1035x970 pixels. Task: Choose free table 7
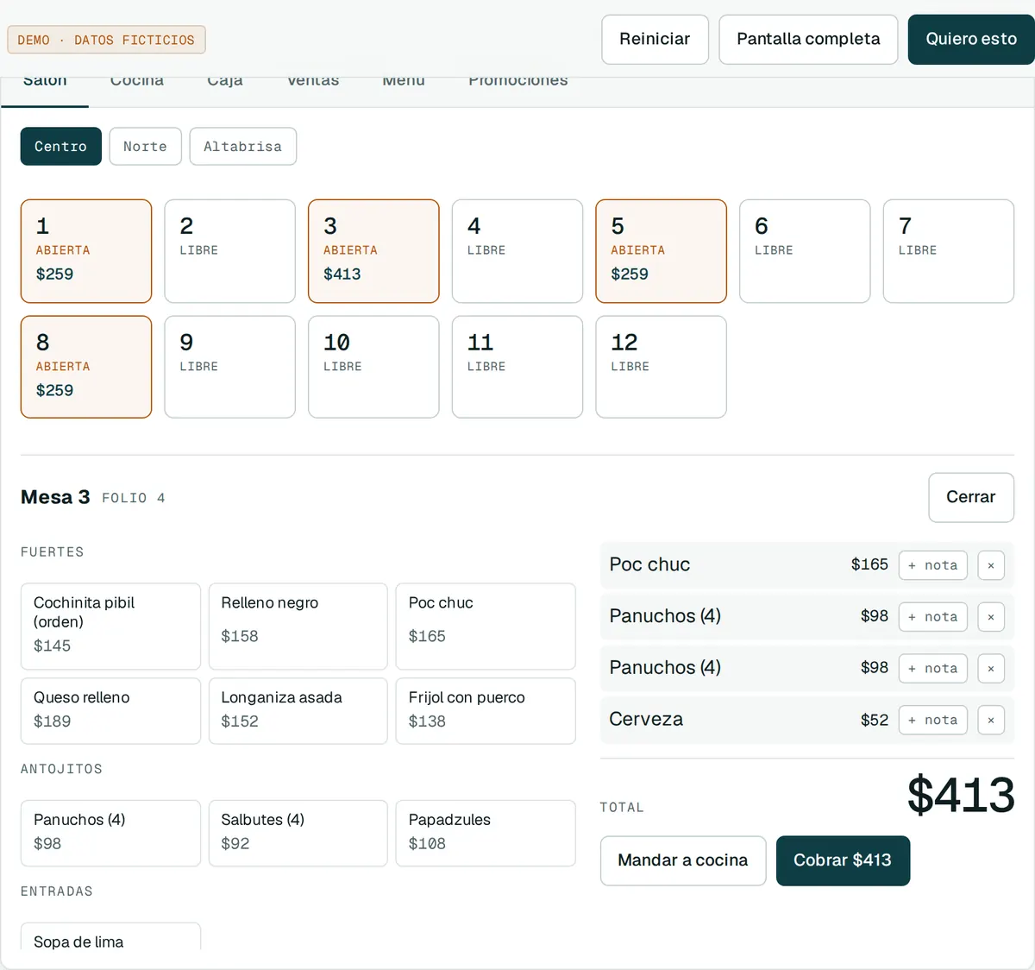pos(949,251)
